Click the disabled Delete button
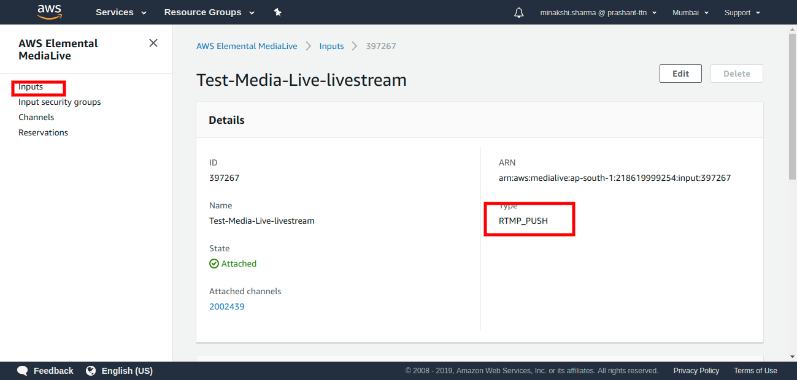This screenshot has width=797, height=380. coord(736,74)
